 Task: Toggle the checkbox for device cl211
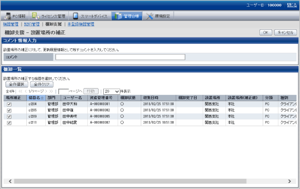click(9, 123)
